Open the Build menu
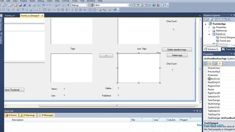Screen dimensions: 235x132 pos(32,1)
